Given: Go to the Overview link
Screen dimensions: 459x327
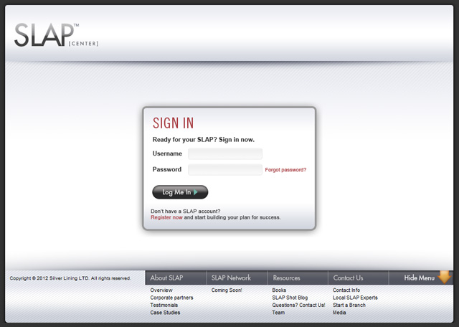Looking at the screenshot, I should (161, 290).
